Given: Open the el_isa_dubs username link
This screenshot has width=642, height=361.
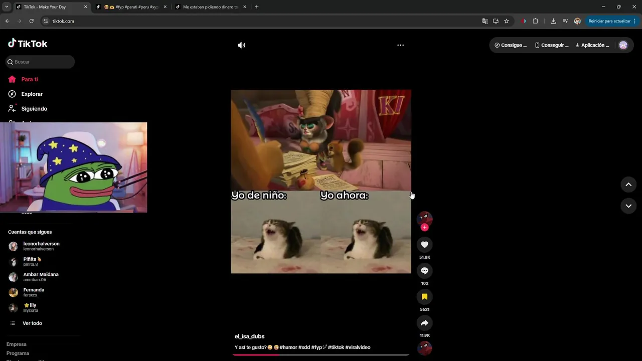Looking at the screenshot, I should click(x=249, y=336).
